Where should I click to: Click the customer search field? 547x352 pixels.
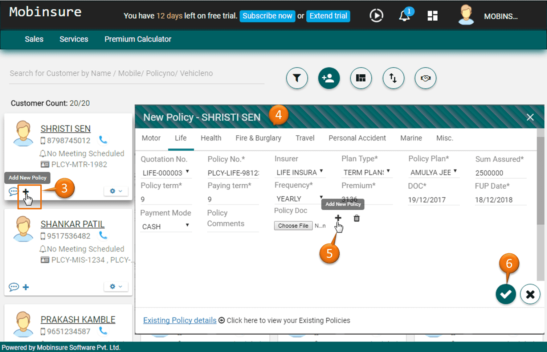click(x=136, y=74)
